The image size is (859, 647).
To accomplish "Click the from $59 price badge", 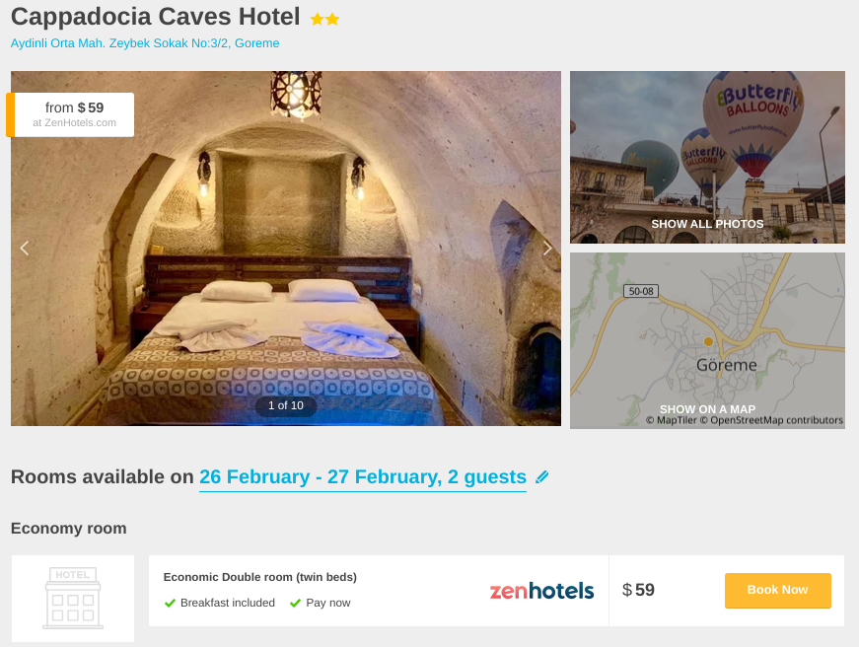I will pos(74,114).
